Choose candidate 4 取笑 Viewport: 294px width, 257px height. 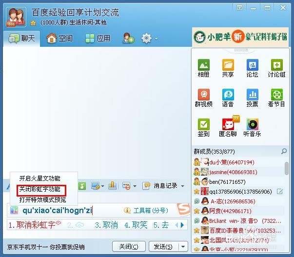136,225
